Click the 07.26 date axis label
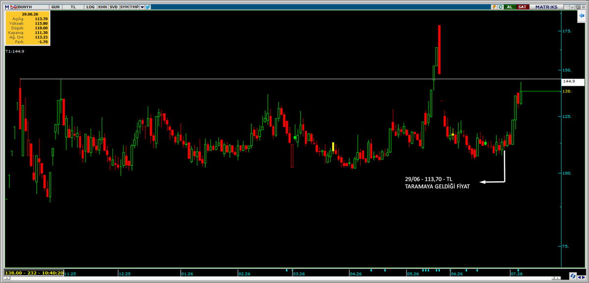589x283 pixels. click(x=517, y=274)
